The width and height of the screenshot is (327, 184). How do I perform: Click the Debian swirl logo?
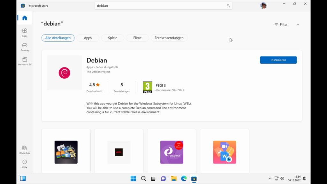[x=65, y=73]
